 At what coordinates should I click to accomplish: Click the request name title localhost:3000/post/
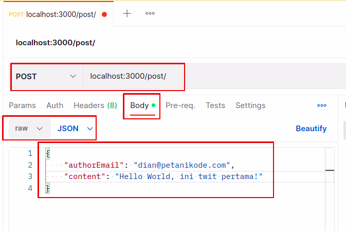pyautogui.click(x=56, y=43)
